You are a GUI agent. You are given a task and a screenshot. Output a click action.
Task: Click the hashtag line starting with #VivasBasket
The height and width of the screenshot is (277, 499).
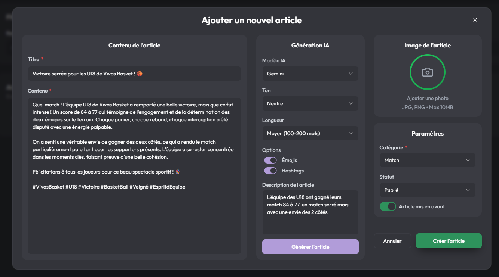click(x=109, y=187)
